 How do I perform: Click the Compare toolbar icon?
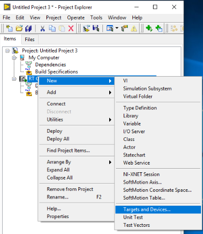click(x=87, y=28)
